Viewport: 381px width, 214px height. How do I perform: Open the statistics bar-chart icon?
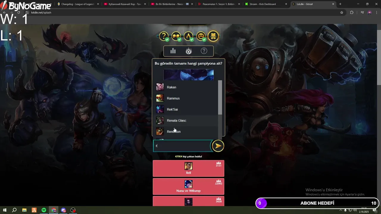click(x=173, y=51)
